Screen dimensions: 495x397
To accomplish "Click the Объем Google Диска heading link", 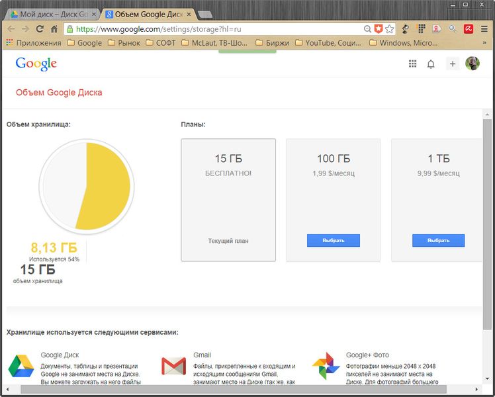I will click(x=59, y=93).
